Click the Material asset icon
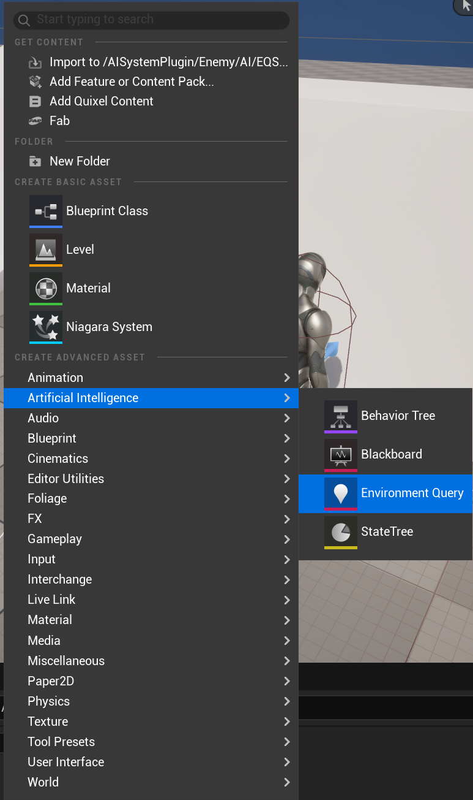 (x=46, y=288)
